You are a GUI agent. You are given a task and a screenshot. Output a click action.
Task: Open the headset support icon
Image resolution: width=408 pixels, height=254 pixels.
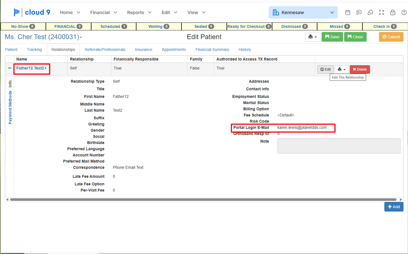370,12
